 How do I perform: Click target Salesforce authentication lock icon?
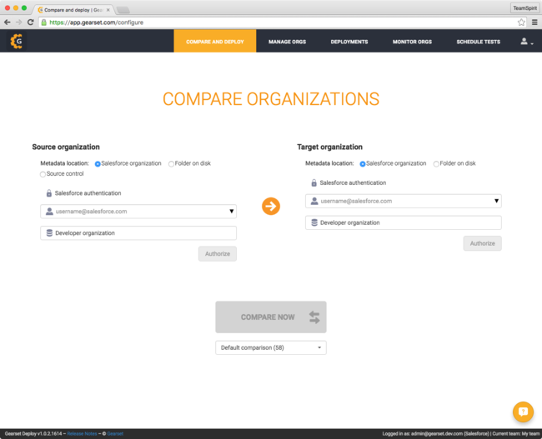[x=314, y=182]
